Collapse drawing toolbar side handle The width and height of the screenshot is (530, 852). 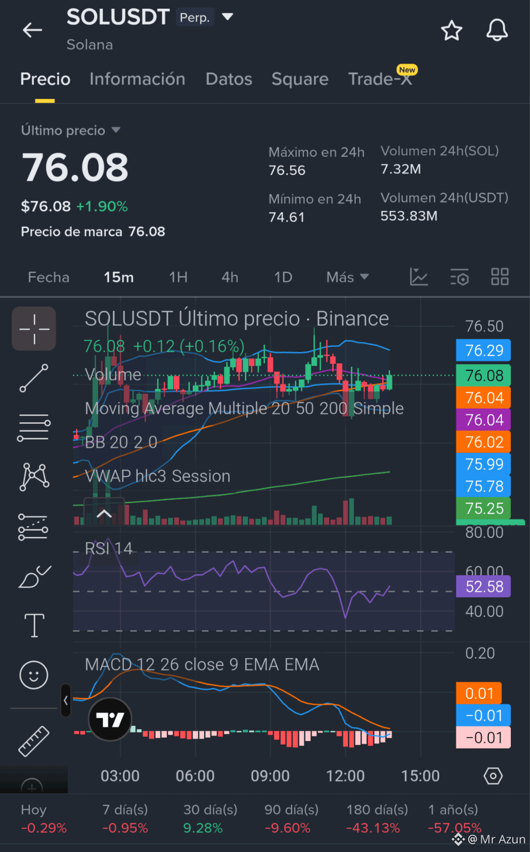point(66,701)
